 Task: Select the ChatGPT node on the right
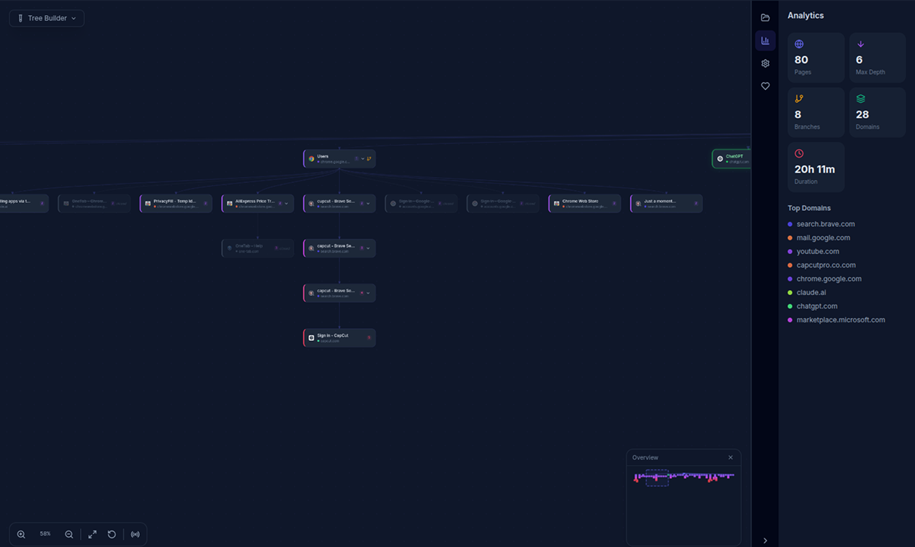coord(733,158)
